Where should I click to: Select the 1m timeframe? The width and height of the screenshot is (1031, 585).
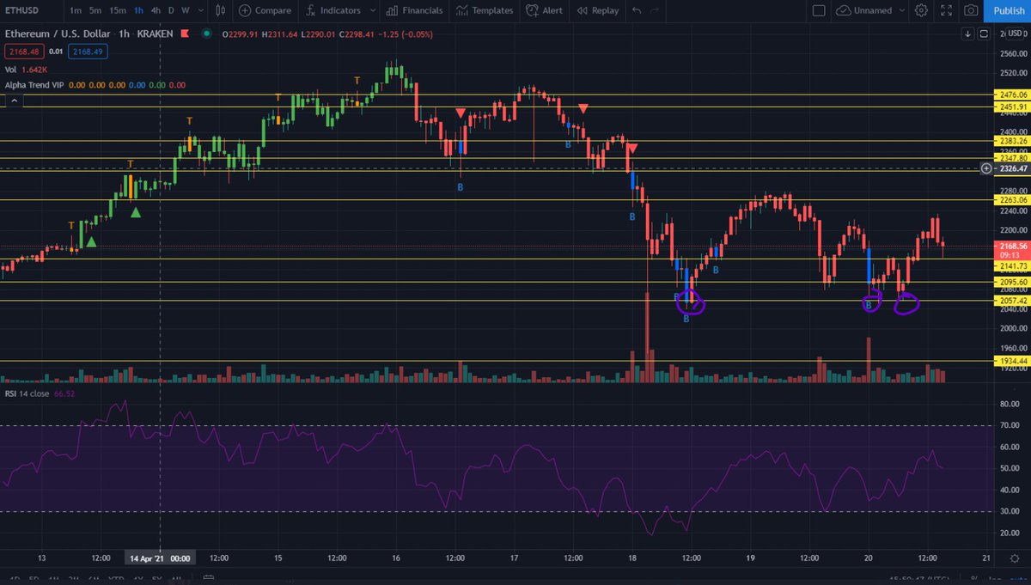[76, 10]
